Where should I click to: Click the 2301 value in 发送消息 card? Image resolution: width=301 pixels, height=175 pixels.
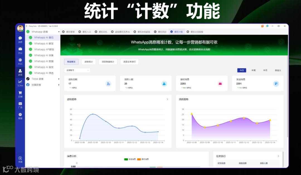(239, 84)
